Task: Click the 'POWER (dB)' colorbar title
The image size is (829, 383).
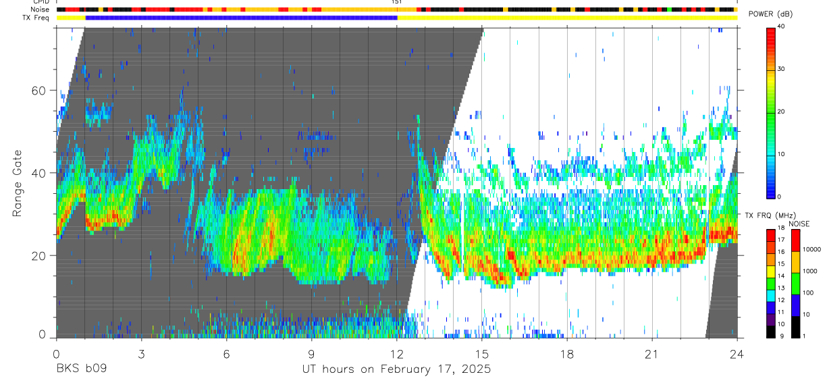Action: tap(770, 14)
